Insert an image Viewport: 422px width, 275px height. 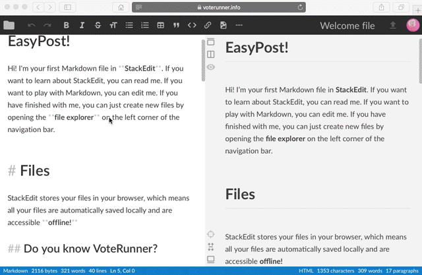click(224, 25)
